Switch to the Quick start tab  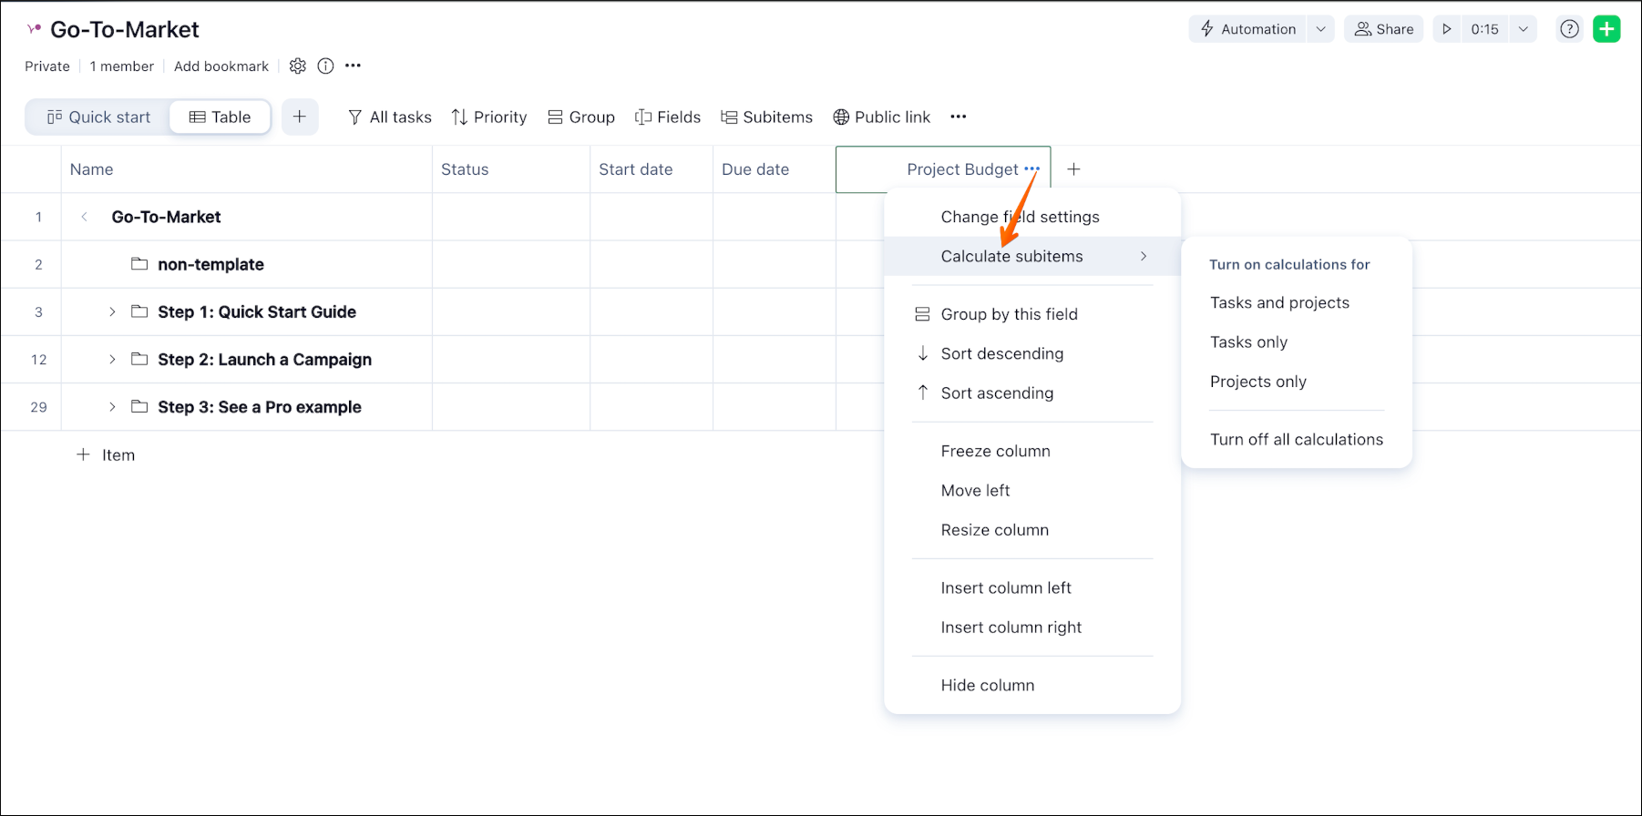click(x=99, y=117)
